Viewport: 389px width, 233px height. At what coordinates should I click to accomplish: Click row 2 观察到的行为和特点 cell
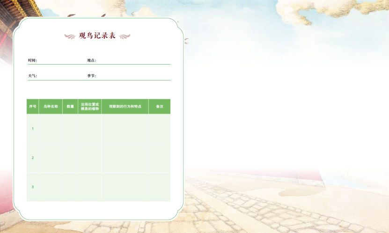pos(125,158)
